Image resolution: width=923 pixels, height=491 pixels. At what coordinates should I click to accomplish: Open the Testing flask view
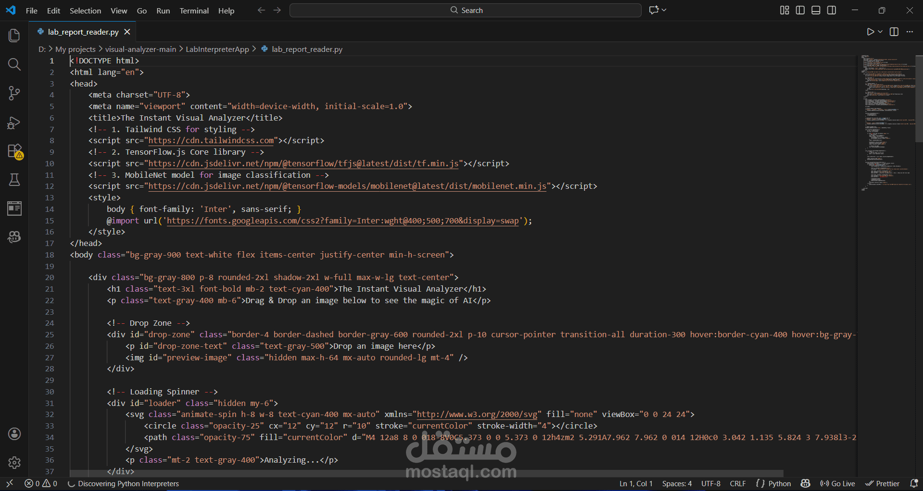pyautogui.click(x=14, y=180)
